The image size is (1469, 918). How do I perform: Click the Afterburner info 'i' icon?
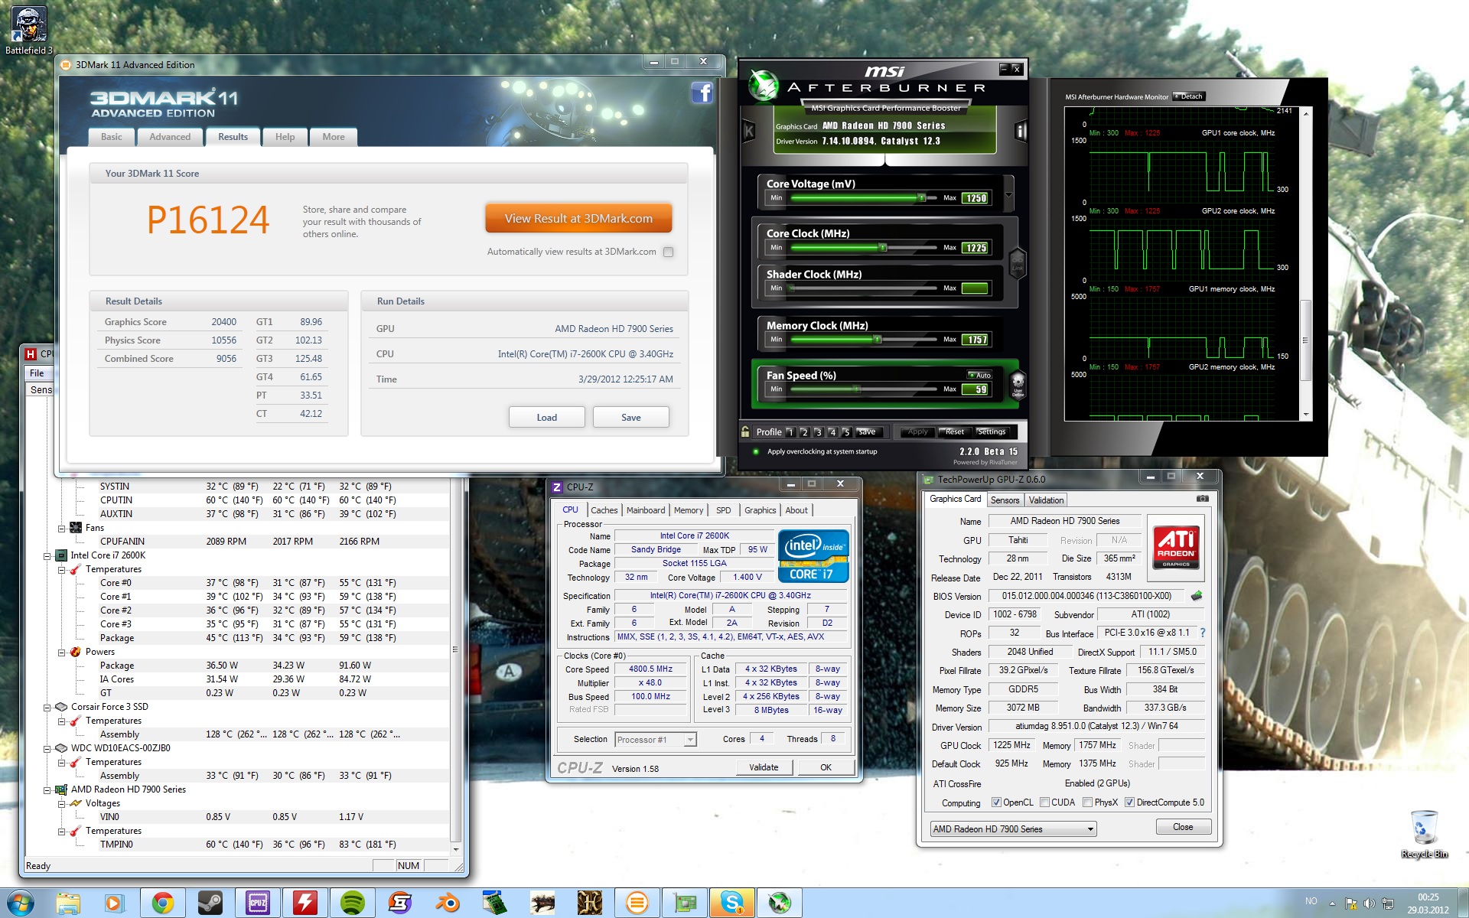[x=1020, y=132]
